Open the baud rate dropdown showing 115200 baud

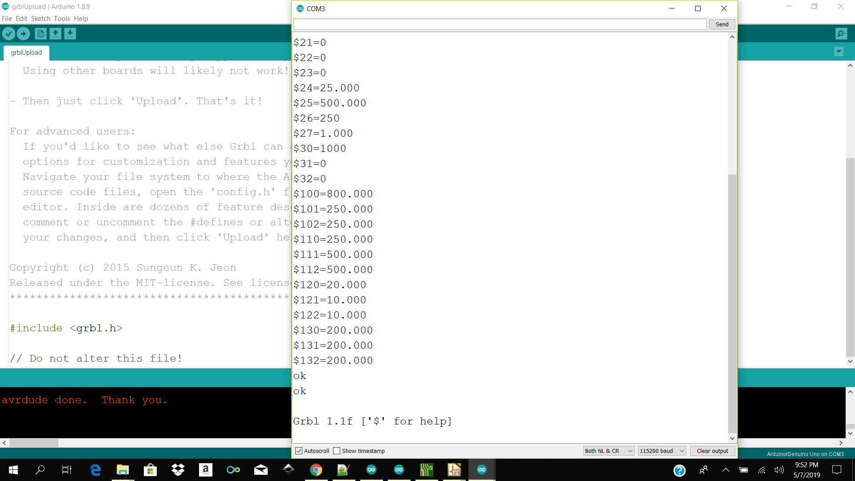pos(662,451)
